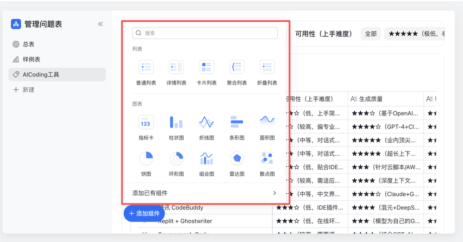This screenshot has height=242, width=463.
Task: Choose the 详情列表 list component
Action: [176, 67]
